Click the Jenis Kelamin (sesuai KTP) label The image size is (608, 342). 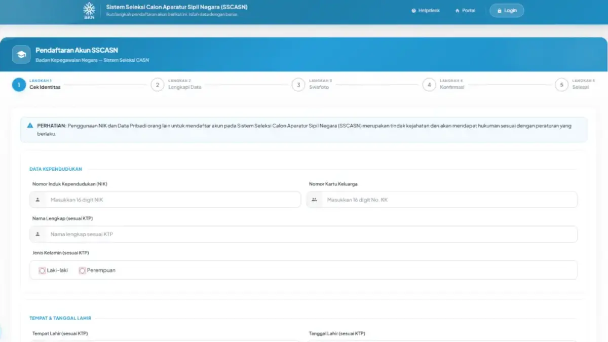coord(61,252)
